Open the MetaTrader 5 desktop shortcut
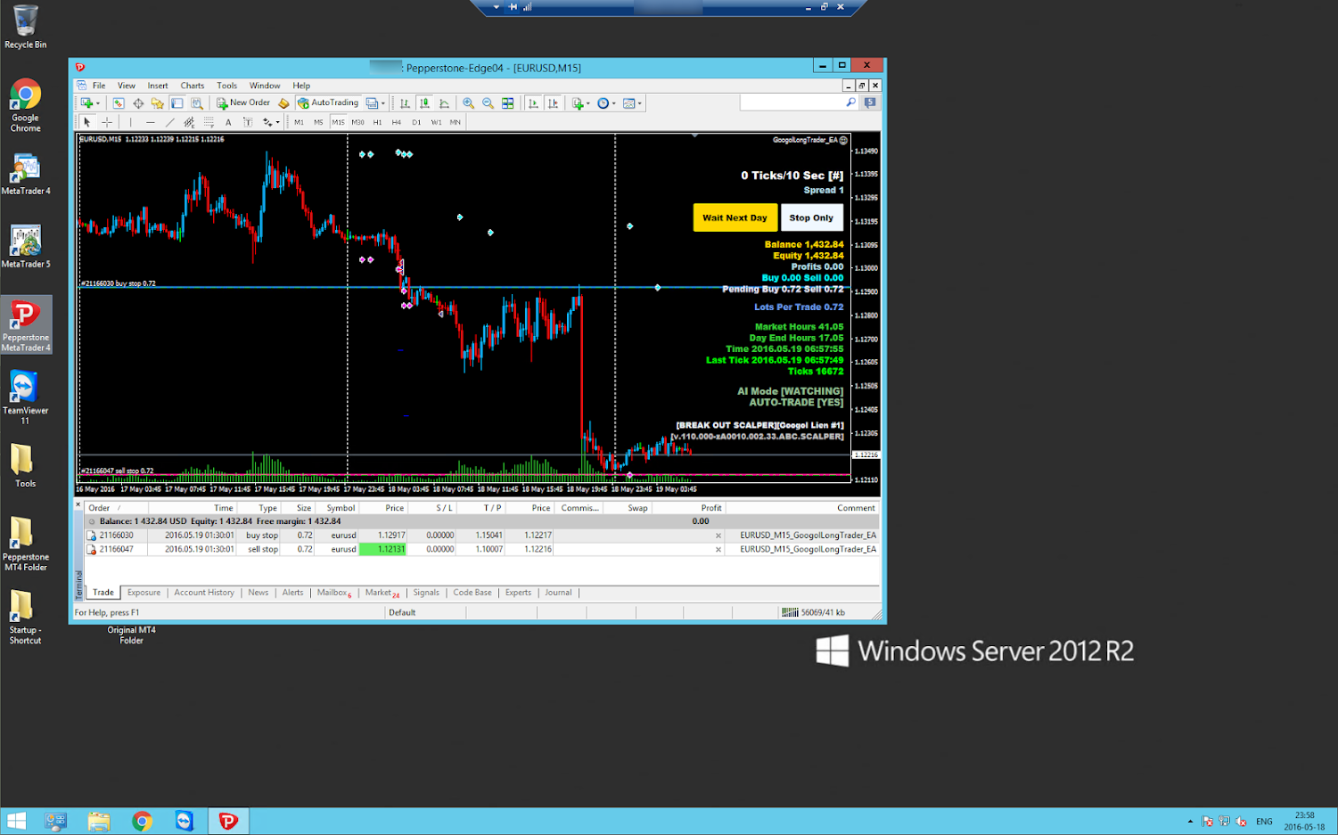Screen dimensions: 1338x835 tap(26, 246)
